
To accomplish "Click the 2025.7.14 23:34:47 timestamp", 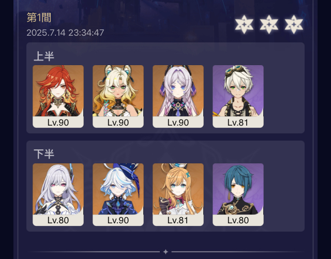I will [x=65, y=33].
